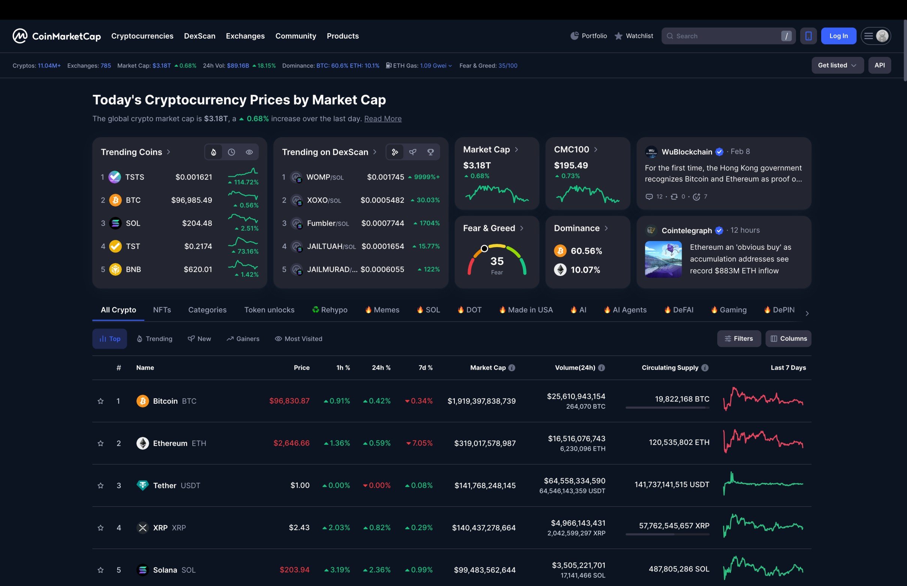Click the repost icon on WuBlockchain post
This screenshot has width=907, height=586.
click(x=674, y=197)
